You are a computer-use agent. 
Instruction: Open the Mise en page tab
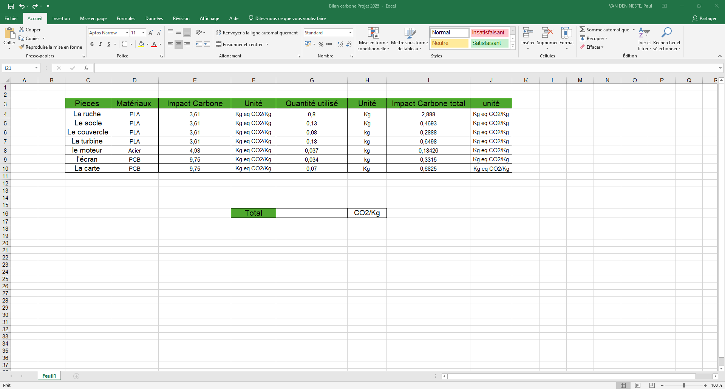[93, 19]
